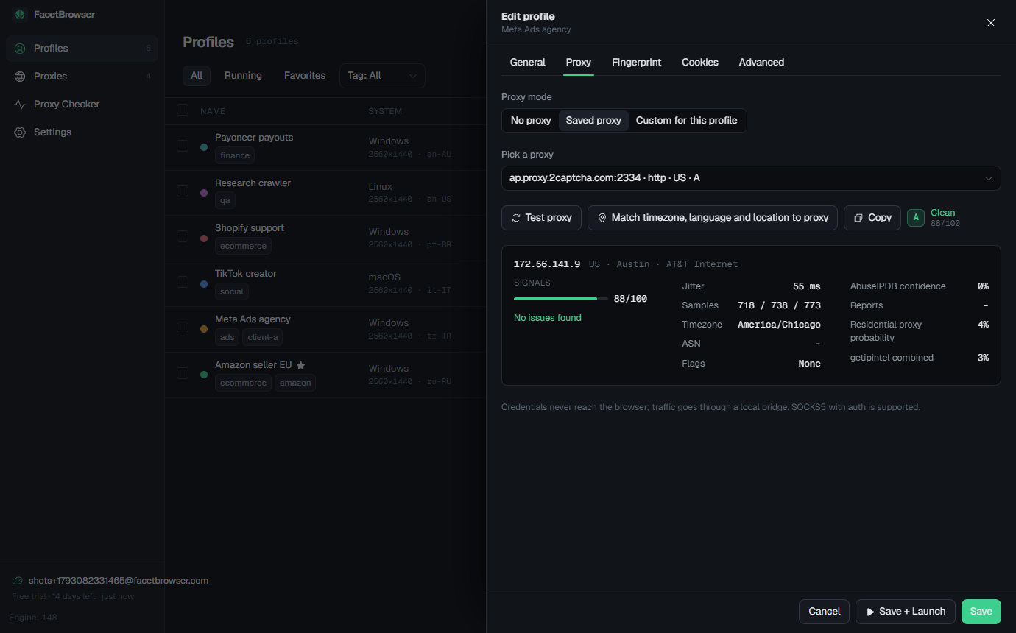The image size is (1016, 633).
Task: Choose Custom for this profile mode
Action: (x=687, y=121)
